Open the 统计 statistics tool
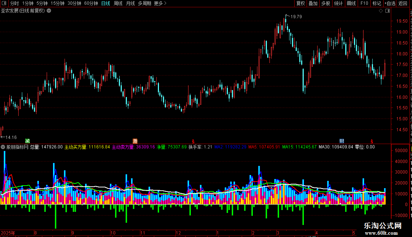Viewport: 412px width, 237px height. tap(338, 3)
